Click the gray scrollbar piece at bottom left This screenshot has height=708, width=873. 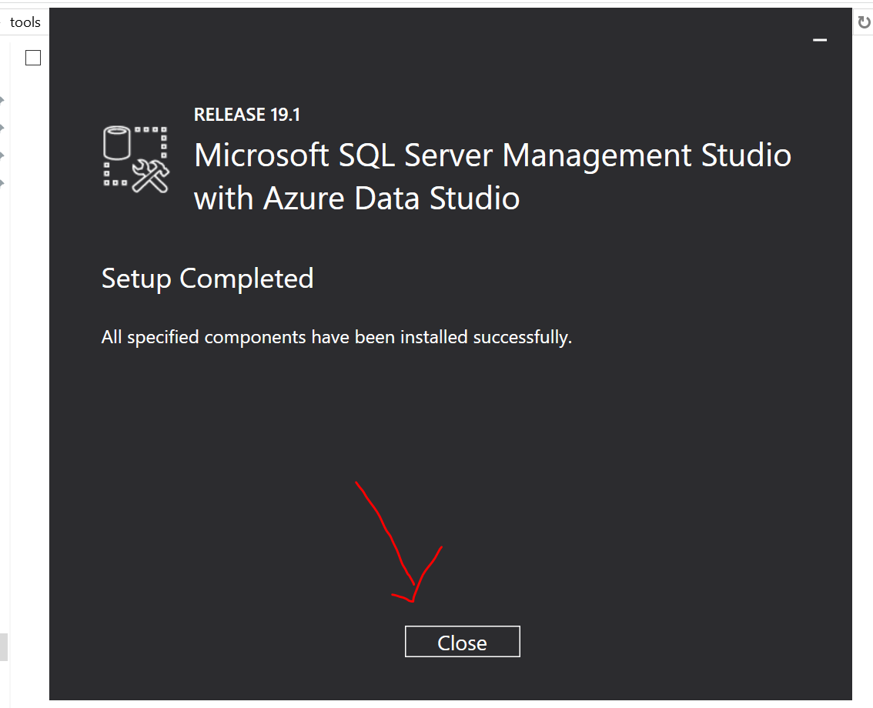click(x=3, y=646)
